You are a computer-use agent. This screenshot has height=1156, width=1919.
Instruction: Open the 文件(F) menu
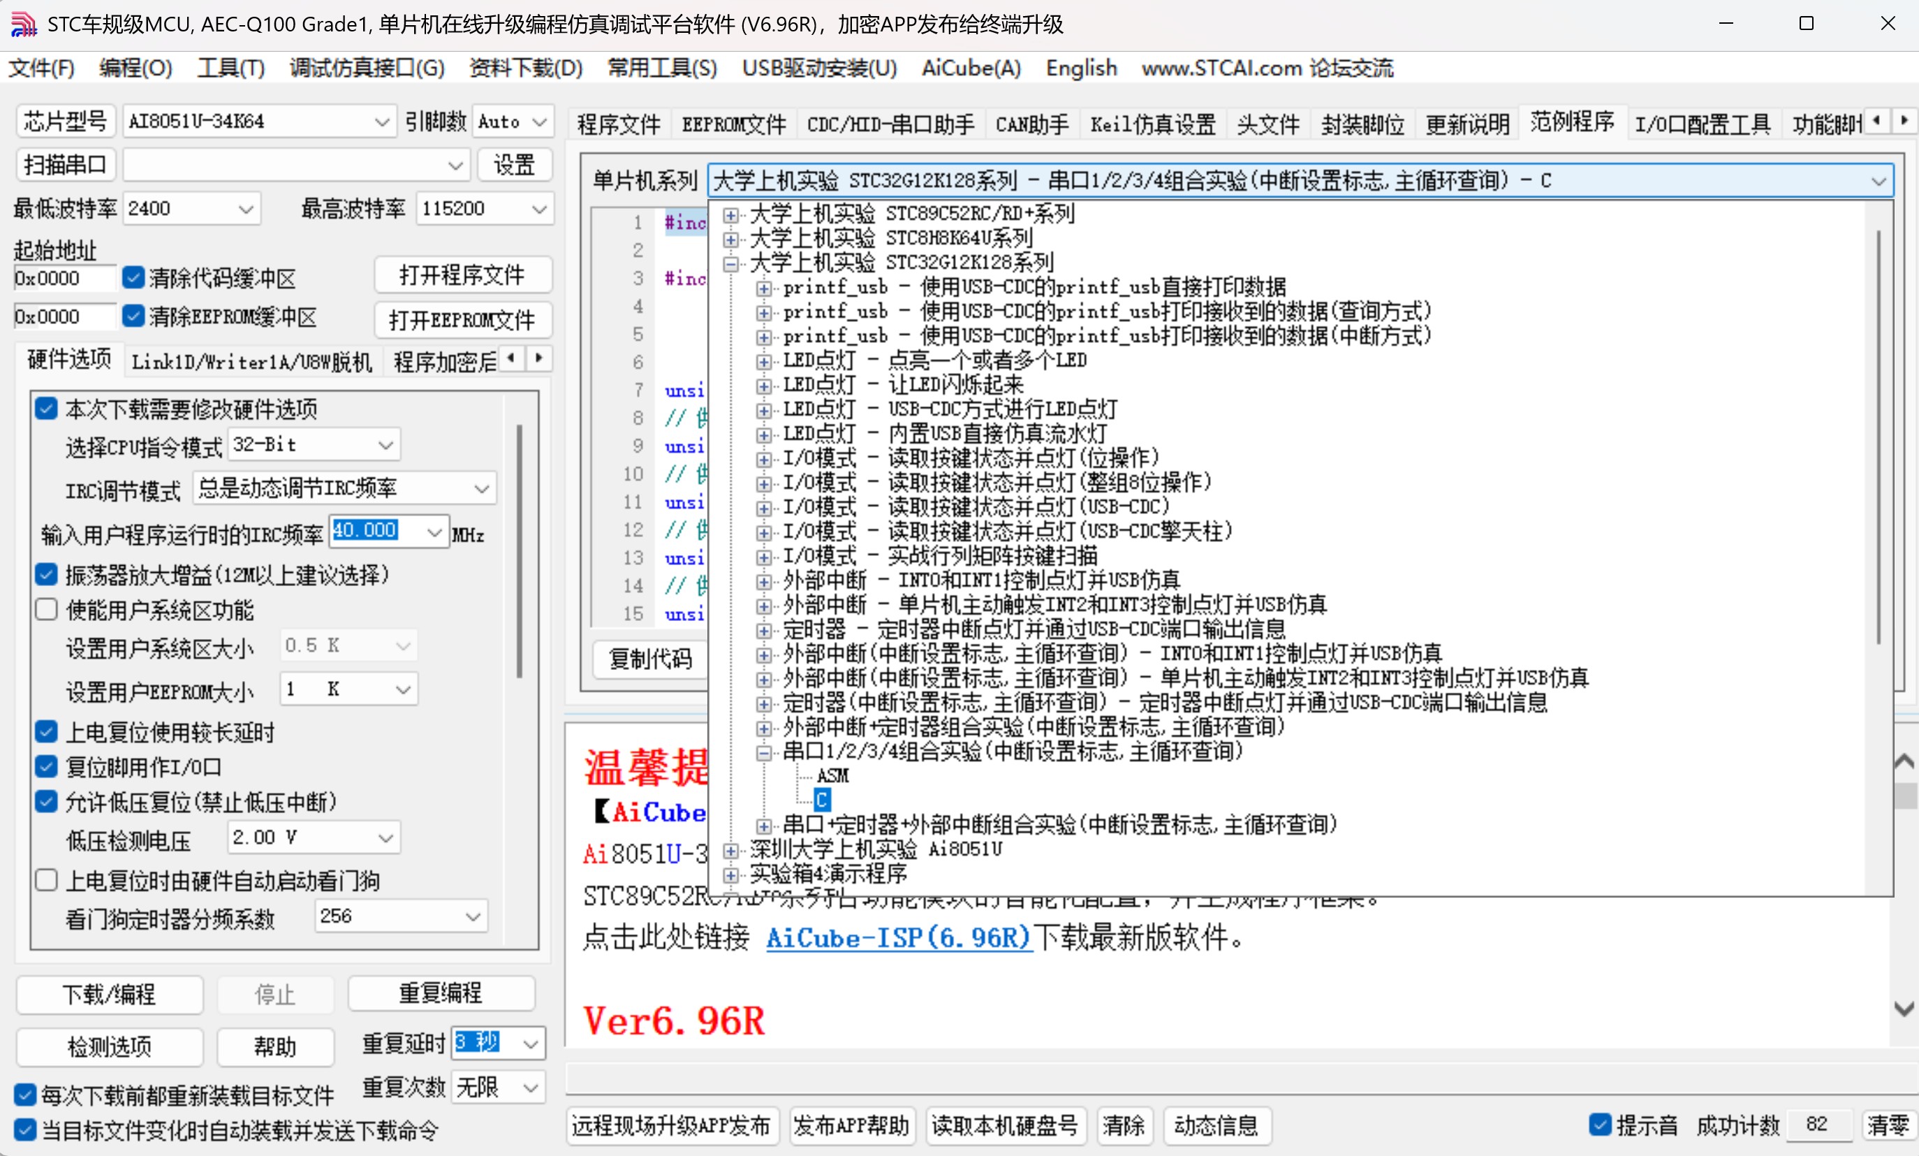click(41, 68)
